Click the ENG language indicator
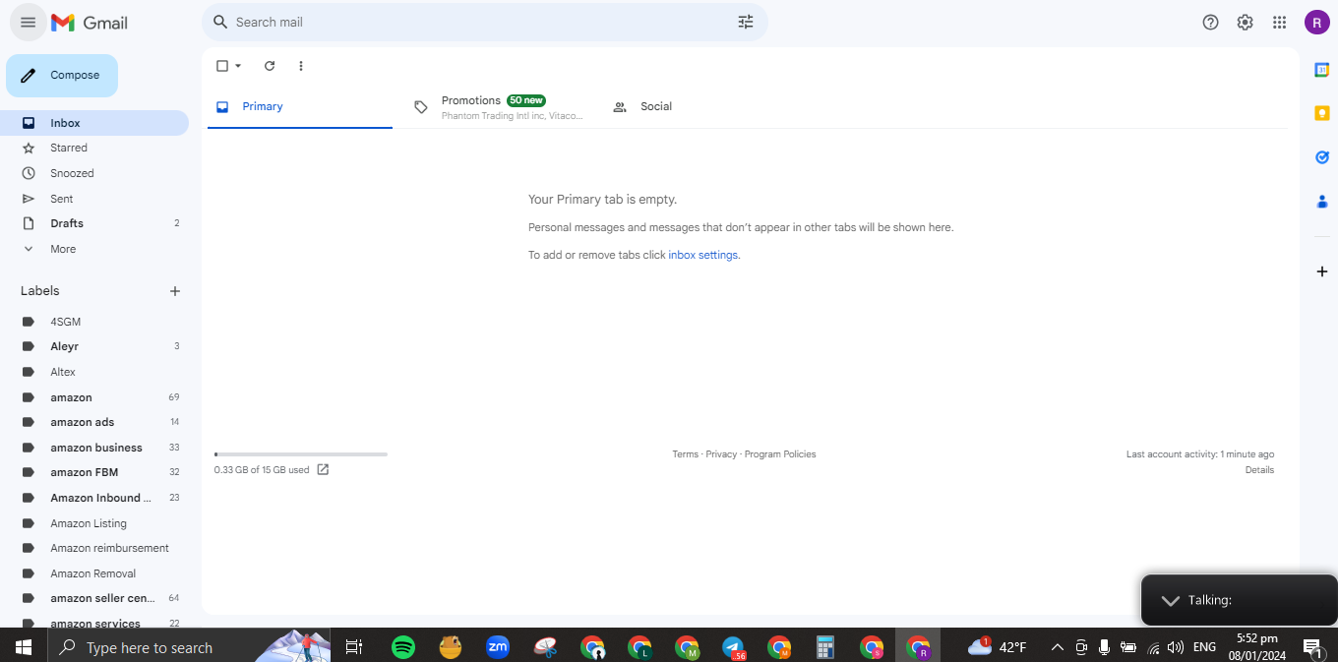The width and height of the screenshot is (1338, 662). [1204, 647]
